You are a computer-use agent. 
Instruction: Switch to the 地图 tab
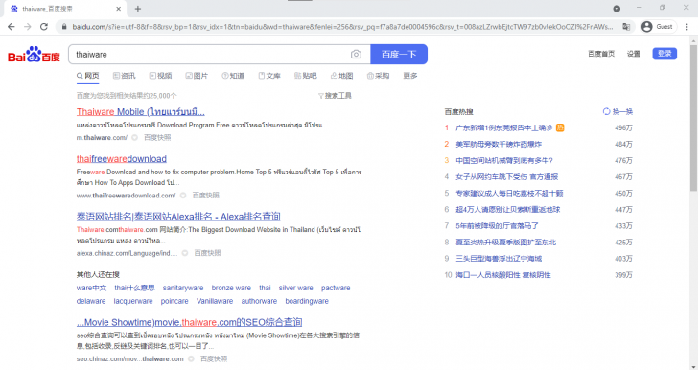tap(342, 76)
